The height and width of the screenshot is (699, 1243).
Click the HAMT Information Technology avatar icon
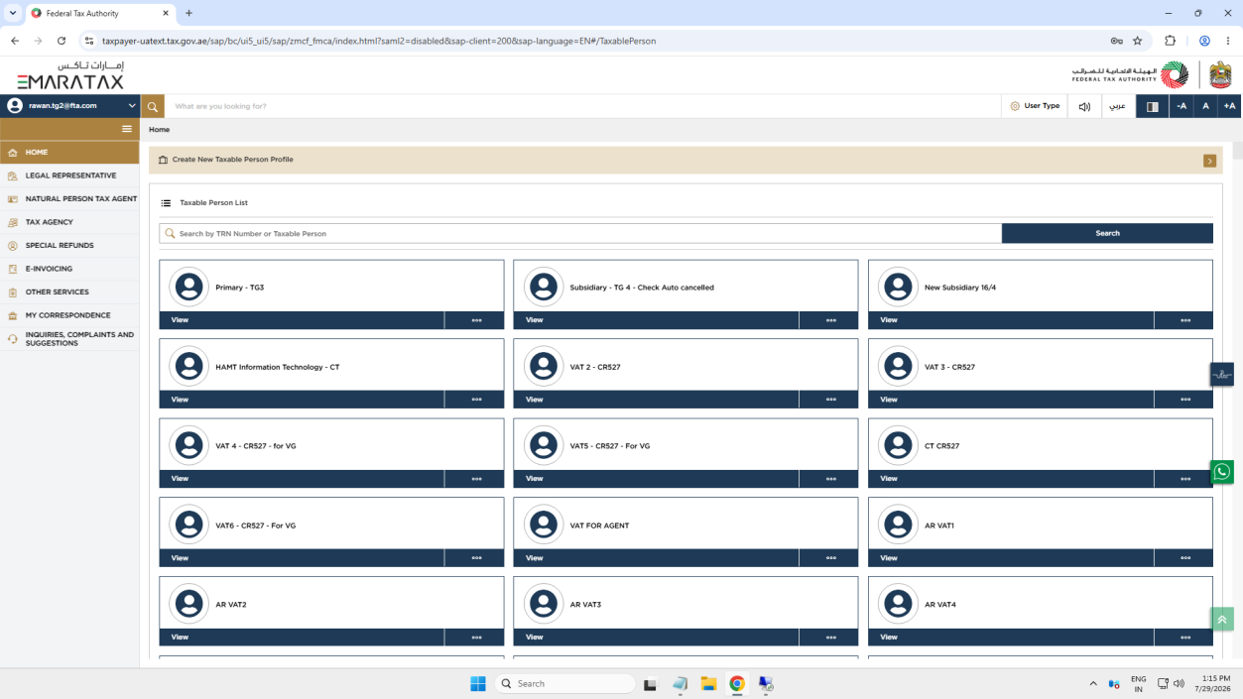point(188,366)
